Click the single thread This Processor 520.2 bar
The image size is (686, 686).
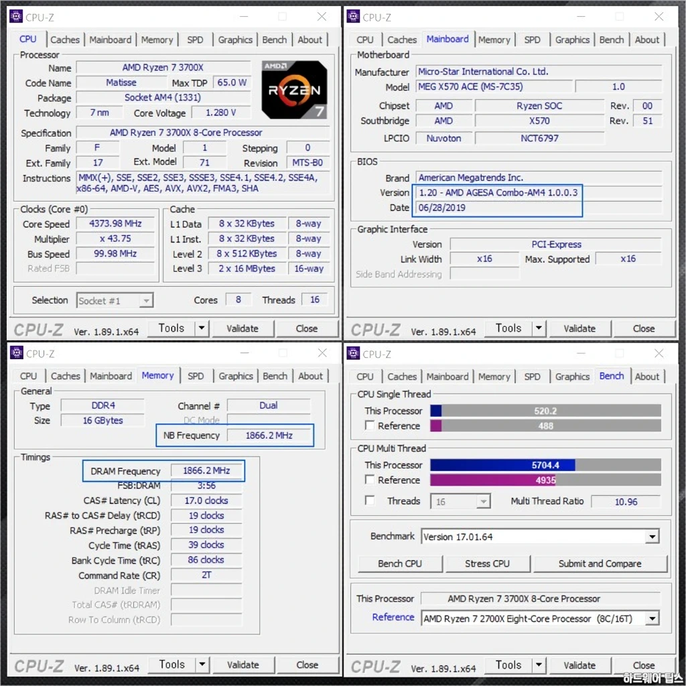coord(545,411)
